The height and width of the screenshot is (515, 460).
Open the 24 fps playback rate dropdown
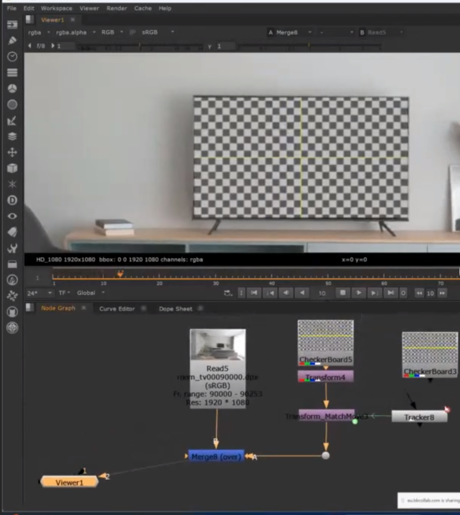pyautogui.click(x=40, y=293)
